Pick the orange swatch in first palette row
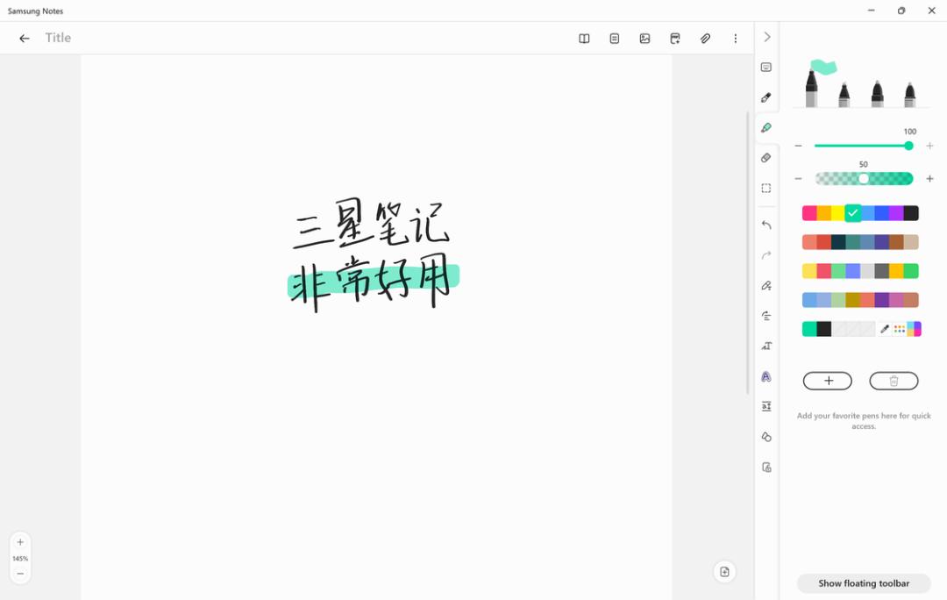Image resolution: width=947 pixels, height=600 pixels. 823,212
